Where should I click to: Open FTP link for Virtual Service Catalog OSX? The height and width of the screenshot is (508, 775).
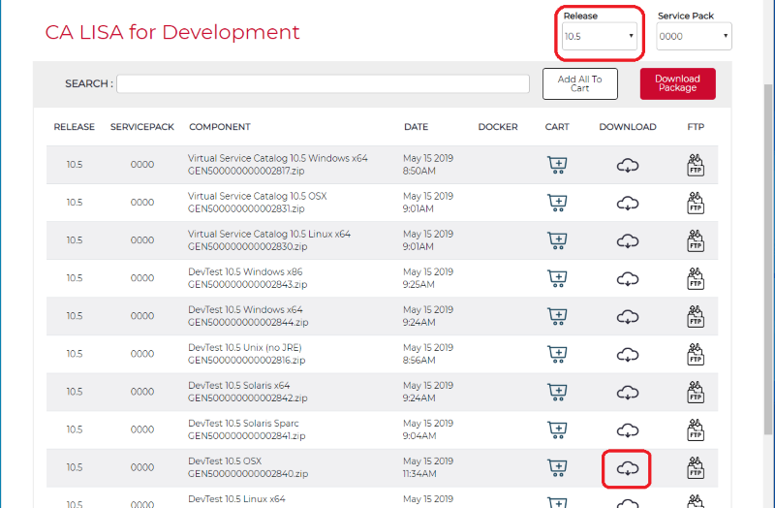pyautogui.click(x=695, y=203)
